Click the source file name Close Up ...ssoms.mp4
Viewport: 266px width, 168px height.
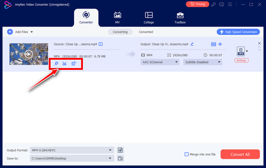click(x=81, y=44)
